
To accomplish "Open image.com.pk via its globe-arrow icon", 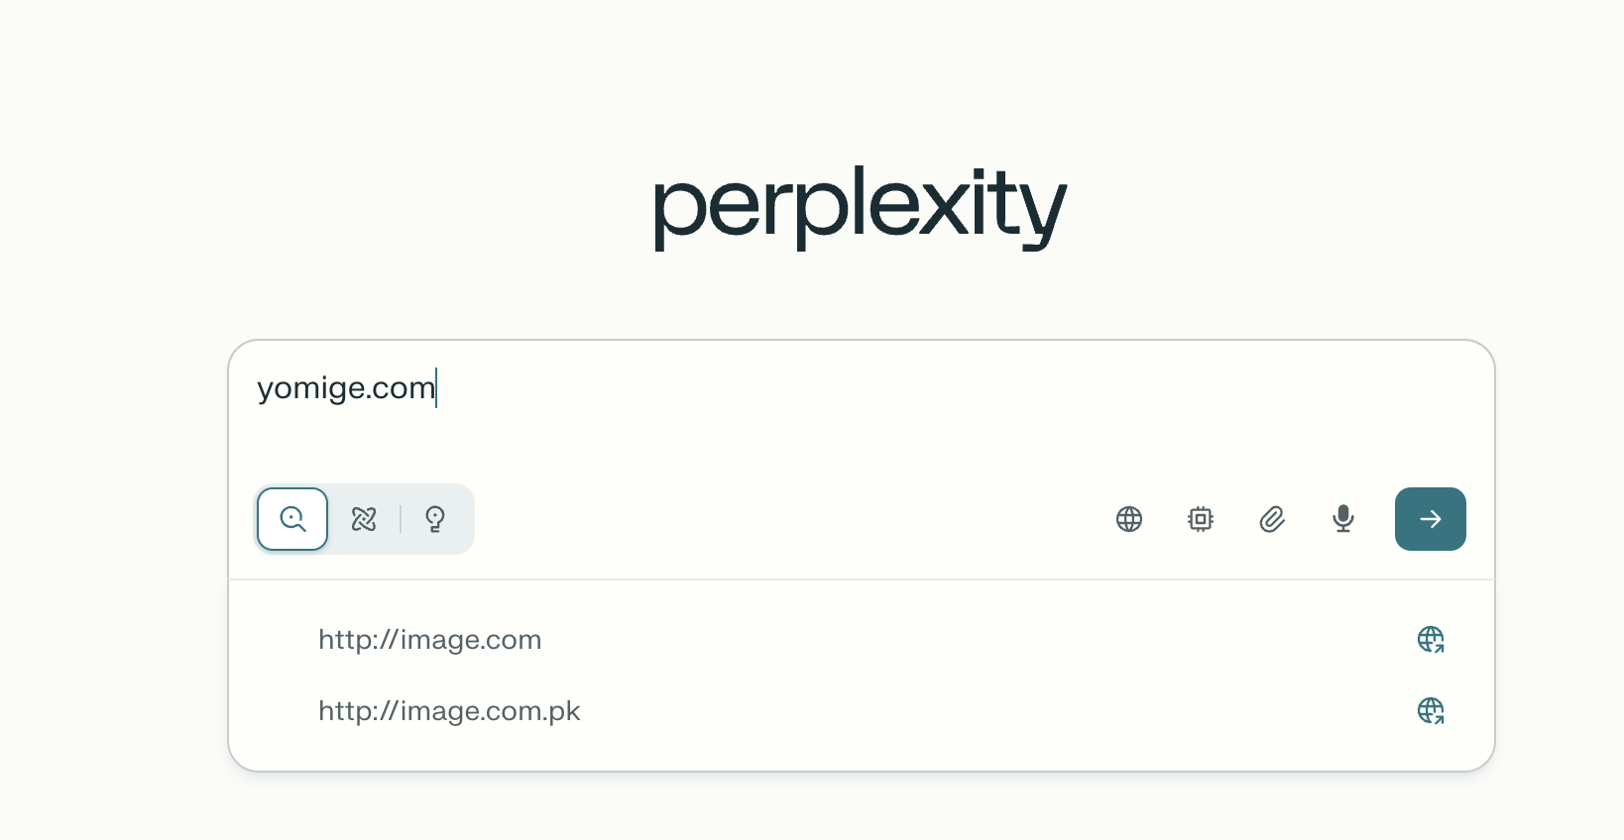I will pos(1431,711).
